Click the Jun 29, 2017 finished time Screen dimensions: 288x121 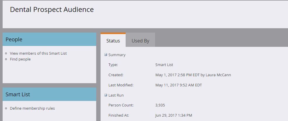[174, 115]
